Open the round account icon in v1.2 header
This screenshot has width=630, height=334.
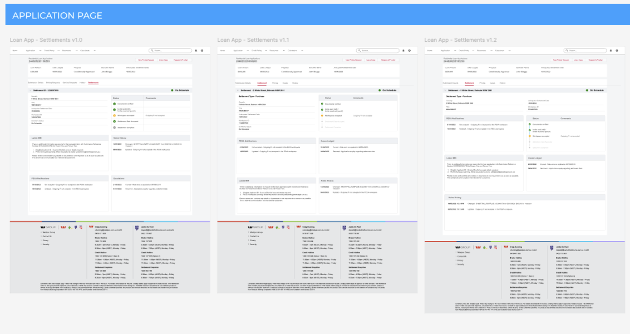coord(617,51)
